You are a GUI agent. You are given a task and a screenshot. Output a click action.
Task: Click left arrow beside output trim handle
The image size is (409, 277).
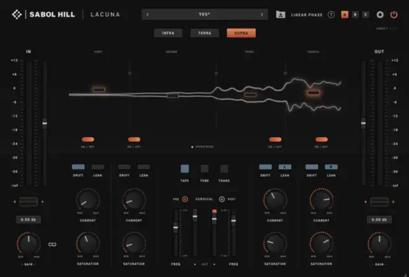(366, 202)
